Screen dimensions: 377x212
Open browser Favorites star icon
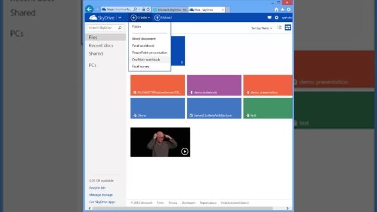click(283, 9)
